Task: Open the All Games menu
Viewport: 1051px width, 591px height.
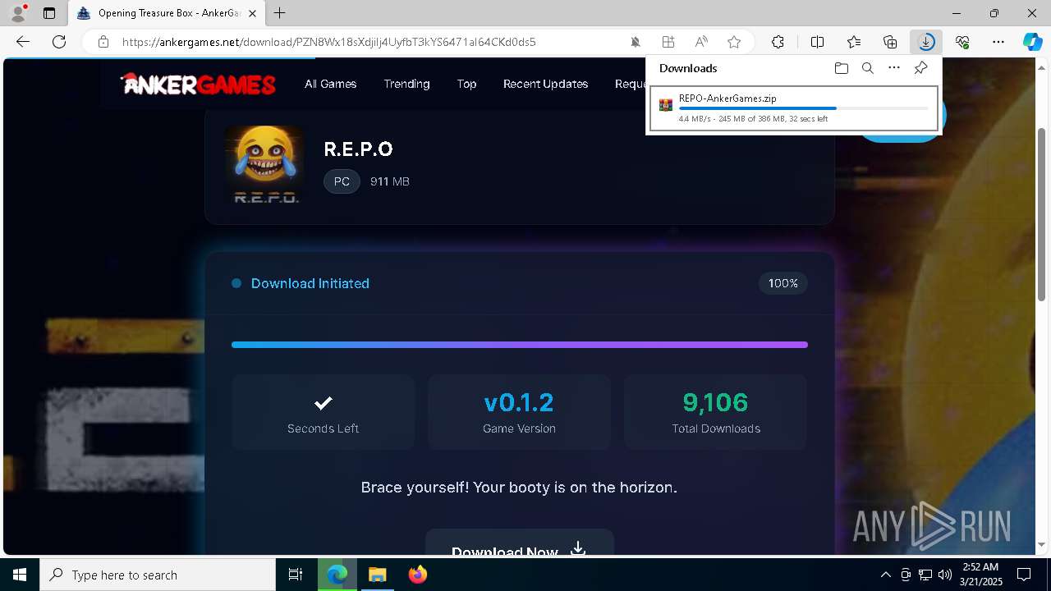Action: click(330, 84)
